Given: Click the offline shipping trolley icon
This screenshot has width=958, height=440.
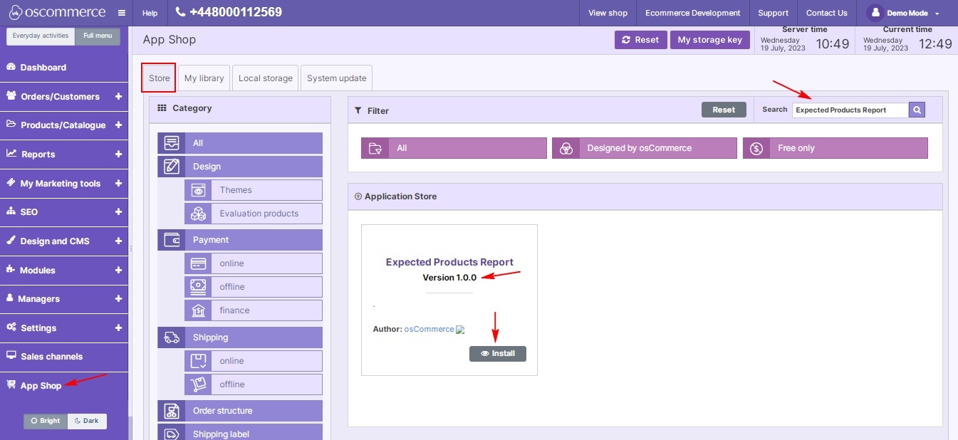Looking at the screenshot, I should pos(199,384).
